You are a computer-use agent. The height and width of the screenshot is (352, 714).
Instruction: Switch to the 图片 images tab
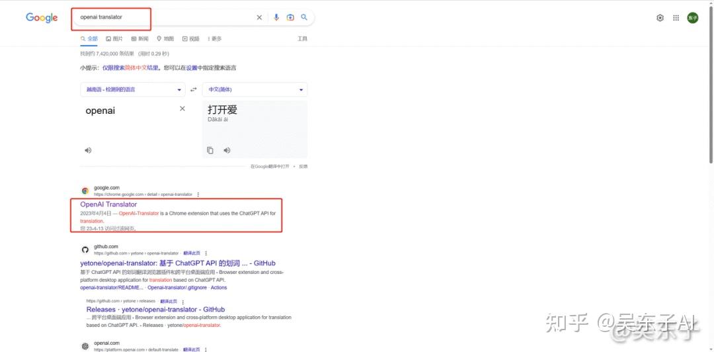(x=114, y=39)
